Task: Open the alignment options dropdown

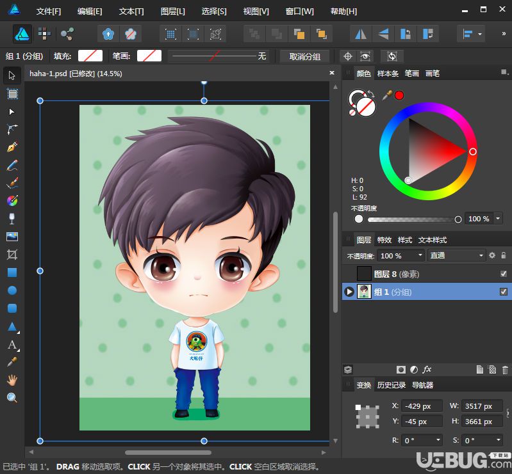Action: click(480, 34)
